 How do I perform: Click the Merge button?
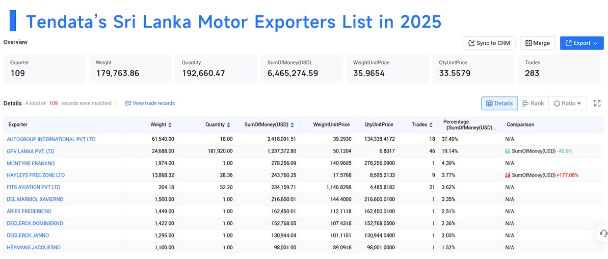538,43
